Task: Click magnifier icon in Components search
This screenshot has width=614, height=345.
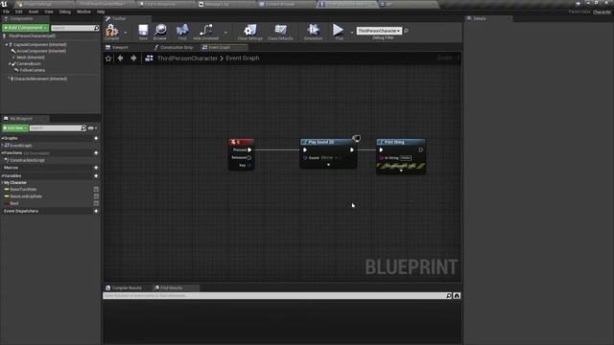Action: click(97, 28)
